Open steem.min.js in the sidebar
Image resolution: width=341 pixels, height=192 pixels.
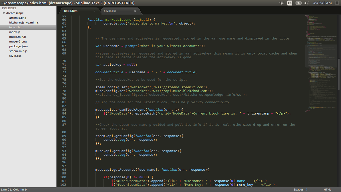point(18,51)
